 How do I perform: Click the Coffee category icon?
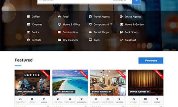coord(28,17)
